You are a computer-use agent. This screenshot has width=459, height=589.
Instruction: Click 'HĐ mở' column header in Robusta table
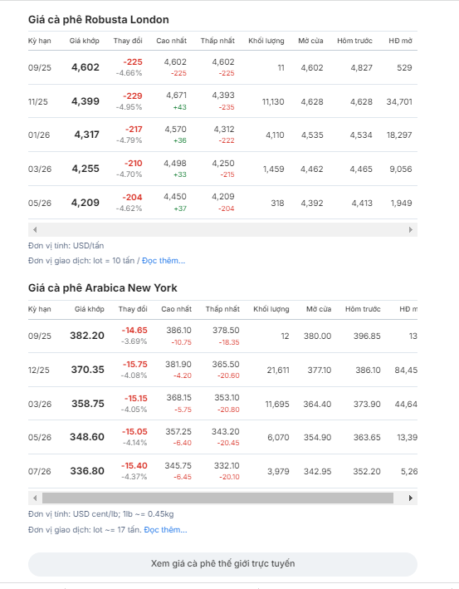coord(400,41)
